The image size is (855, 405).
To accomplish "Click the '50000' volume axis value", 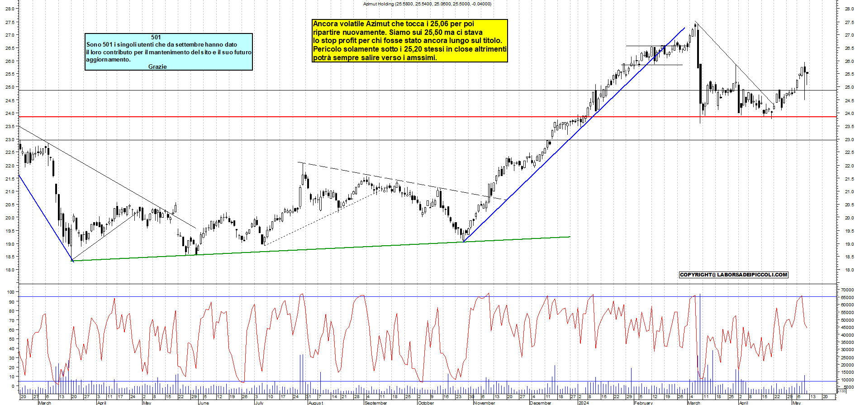I will click(847, 320).
